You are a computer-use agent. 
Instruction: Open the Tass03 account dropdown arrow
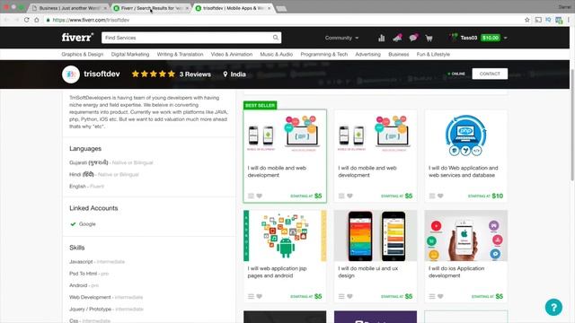(x=505, y=38)
